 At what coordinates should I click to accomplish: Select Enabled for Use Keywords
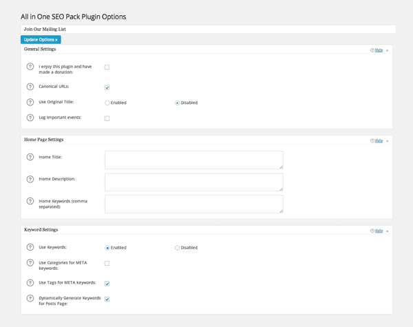coord(107,248)
